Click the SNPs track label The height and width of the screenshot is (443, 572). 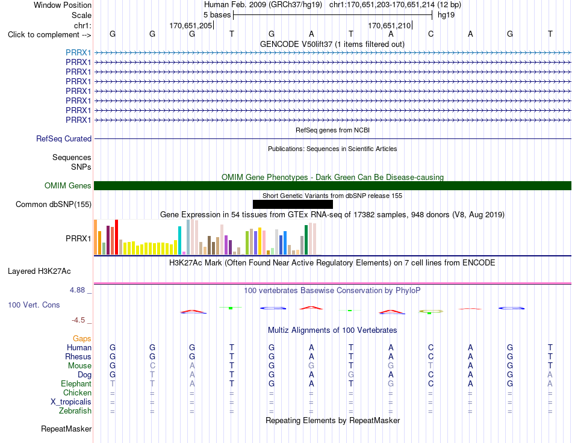(81, 167)
